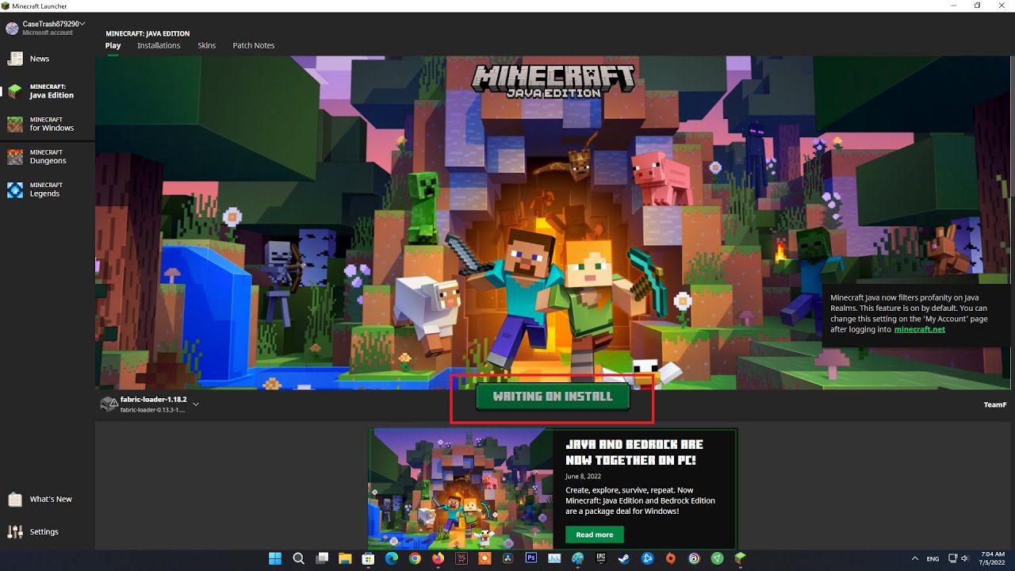Click the Waiting on Install button
The width and height of the screenshot is (1015, 571).
pyautogui.click(x=553, y=397)
